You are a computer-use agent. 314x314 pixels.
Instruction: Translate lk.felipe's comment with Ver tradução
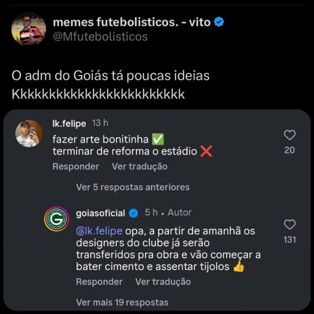139,166
